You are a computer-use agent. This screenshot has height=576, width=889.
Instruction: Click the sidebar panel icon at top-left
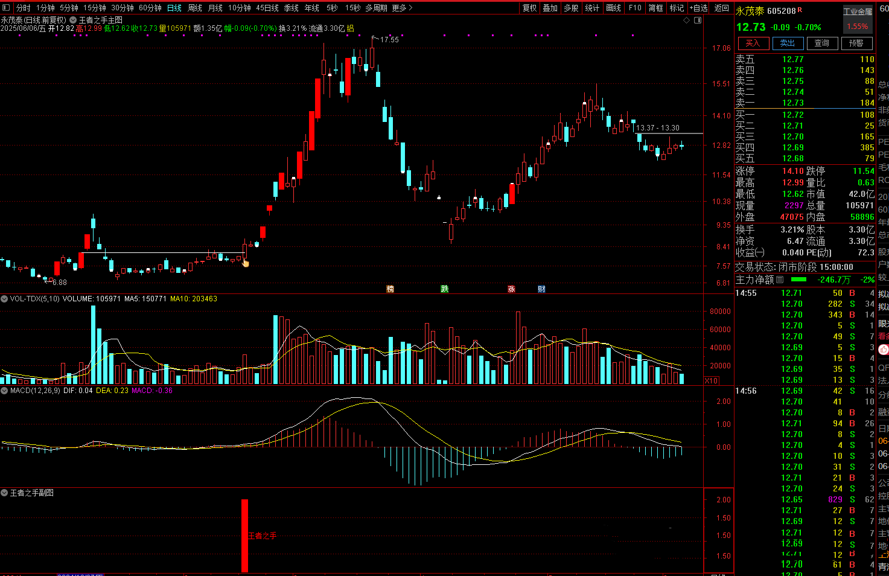point(6,8)
